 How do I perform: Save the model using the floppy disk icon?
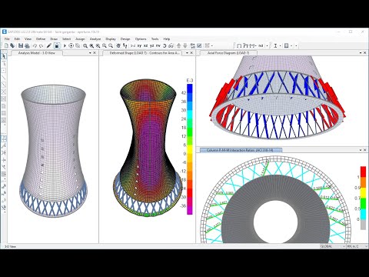(x=21, y=45)
